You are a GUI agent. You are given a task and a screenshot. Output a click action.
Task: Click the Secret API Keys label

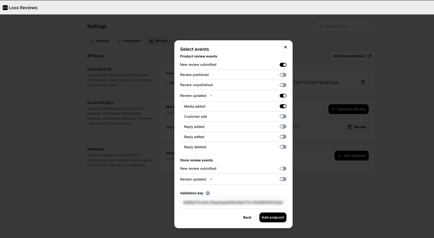(x=100, y=103)
